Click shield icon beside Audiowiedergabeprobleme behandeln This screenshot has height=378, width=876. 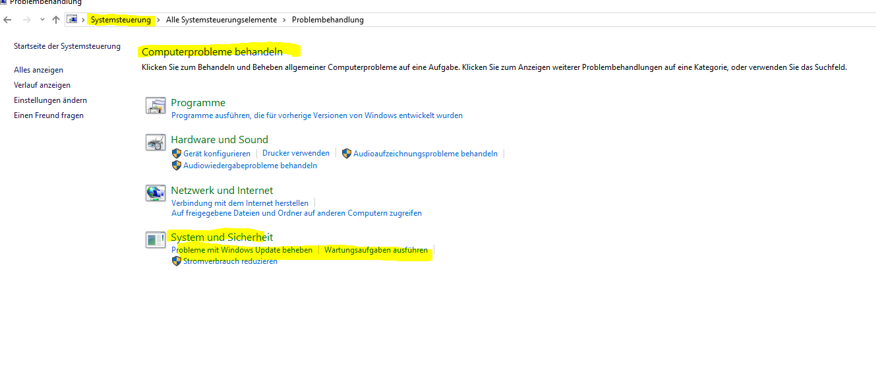(x=176, y=166)
